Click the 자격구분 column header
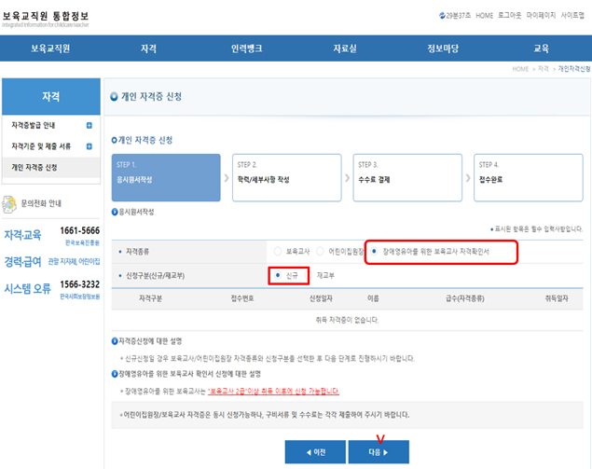592x469 pixels. pyautogui.click(x=150, y=298)
